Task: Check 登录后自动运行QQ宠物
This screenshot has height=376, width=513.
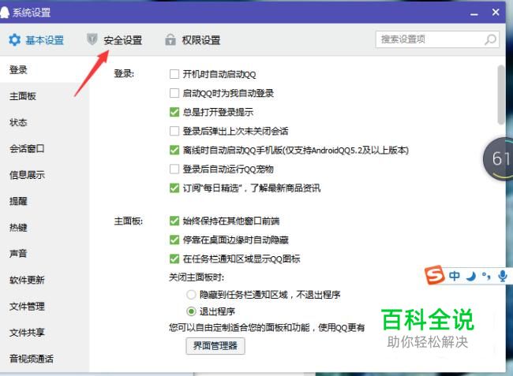Action: click(174, 169)
